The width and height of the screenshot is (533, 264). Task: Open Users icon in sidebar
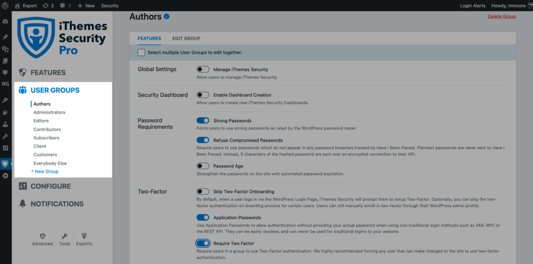coord(5,124)
